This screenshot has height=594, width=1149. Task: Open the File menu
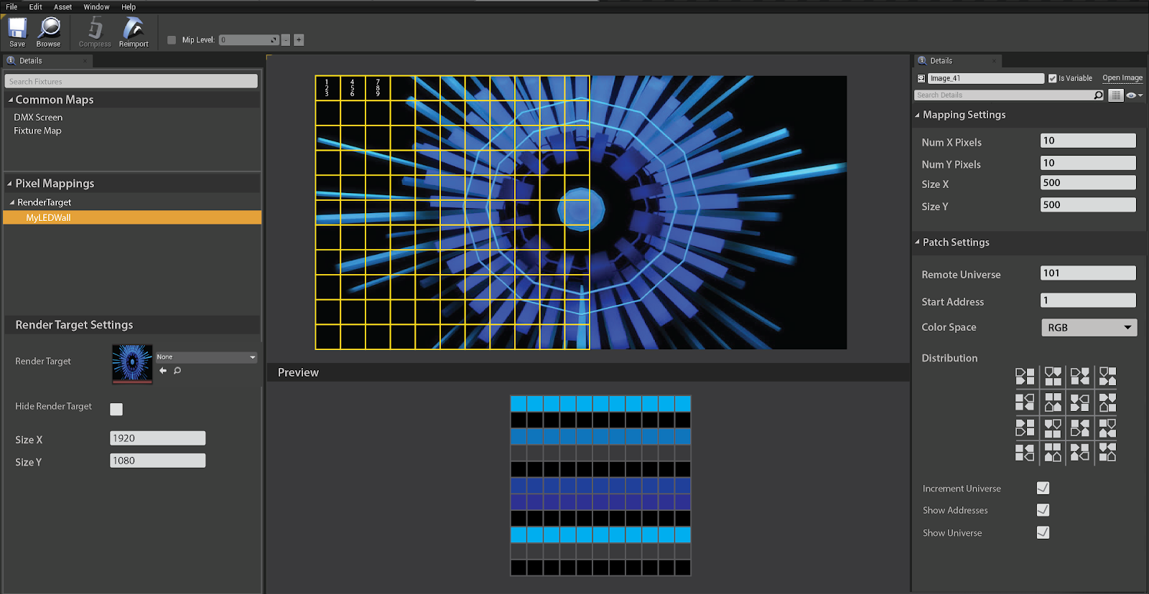click(11, 6)
